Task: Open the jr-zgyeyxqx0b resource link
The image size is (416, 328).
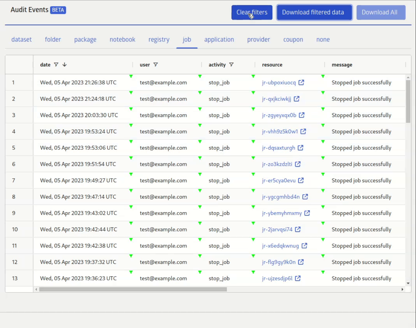Action: pos(279,115)
